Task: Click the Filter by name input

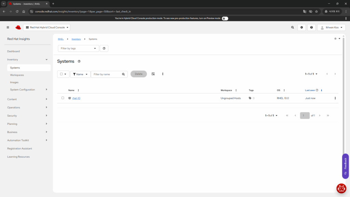Action: click(106, 74)
